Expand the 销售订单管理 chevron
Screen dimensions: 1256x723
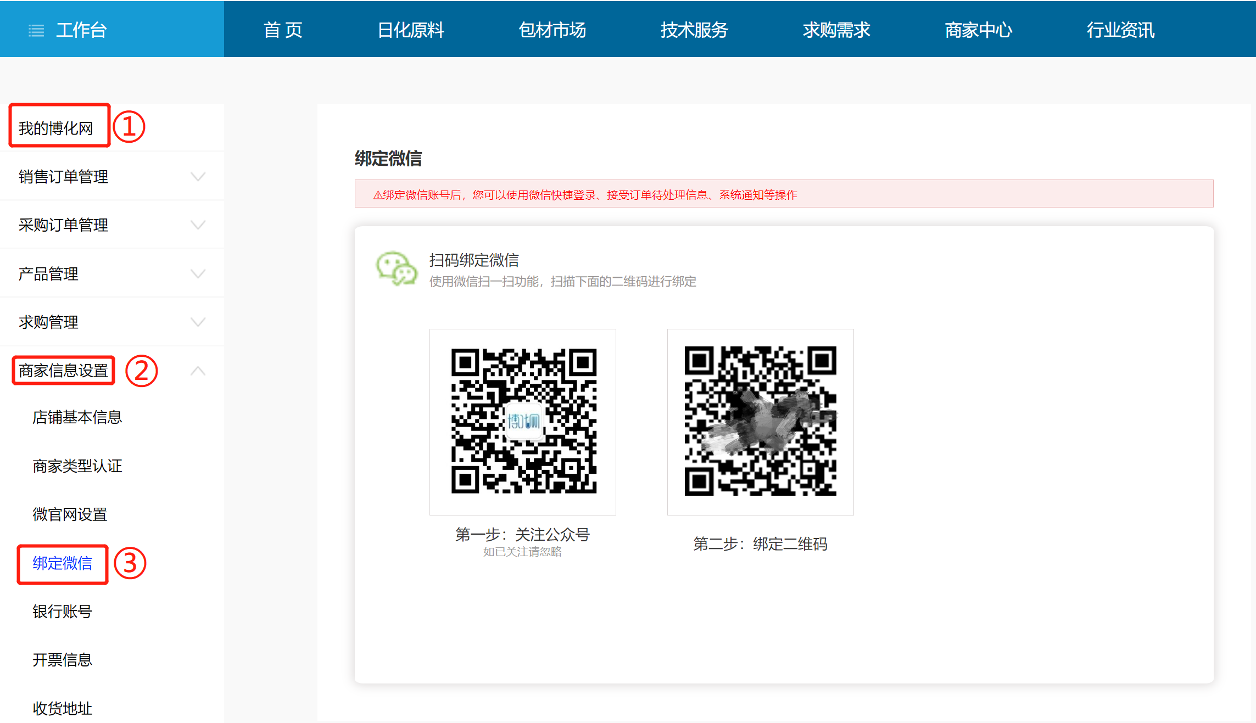click(x=198, y=176)
